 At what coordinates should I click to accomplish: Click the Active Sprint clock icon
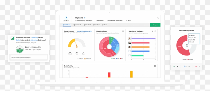point(66,18)
